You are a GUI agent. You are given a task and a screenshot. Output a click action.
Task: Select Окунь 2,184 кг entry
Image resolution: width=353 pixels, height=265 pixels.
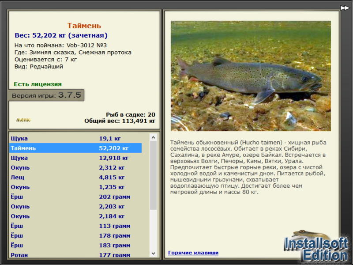tap(75, 216)
